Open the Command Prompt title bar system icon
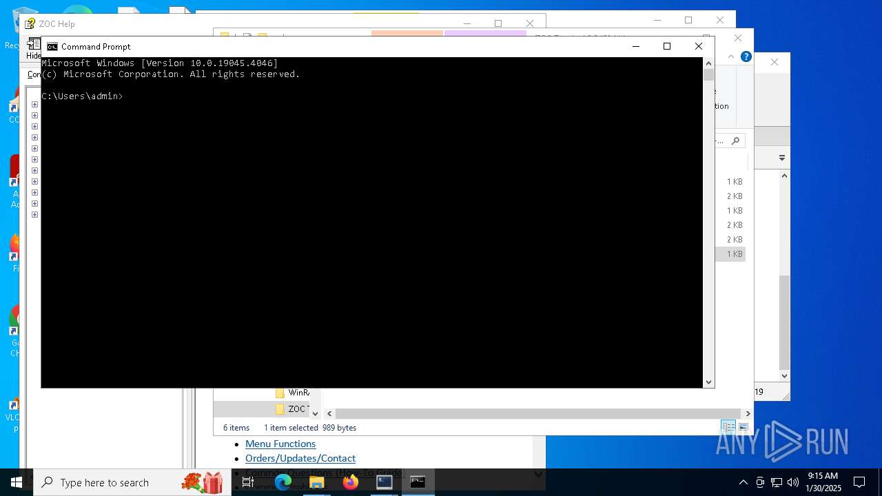Image resolution: width=882 pixels, height=496 pixels. pos(52,46)
